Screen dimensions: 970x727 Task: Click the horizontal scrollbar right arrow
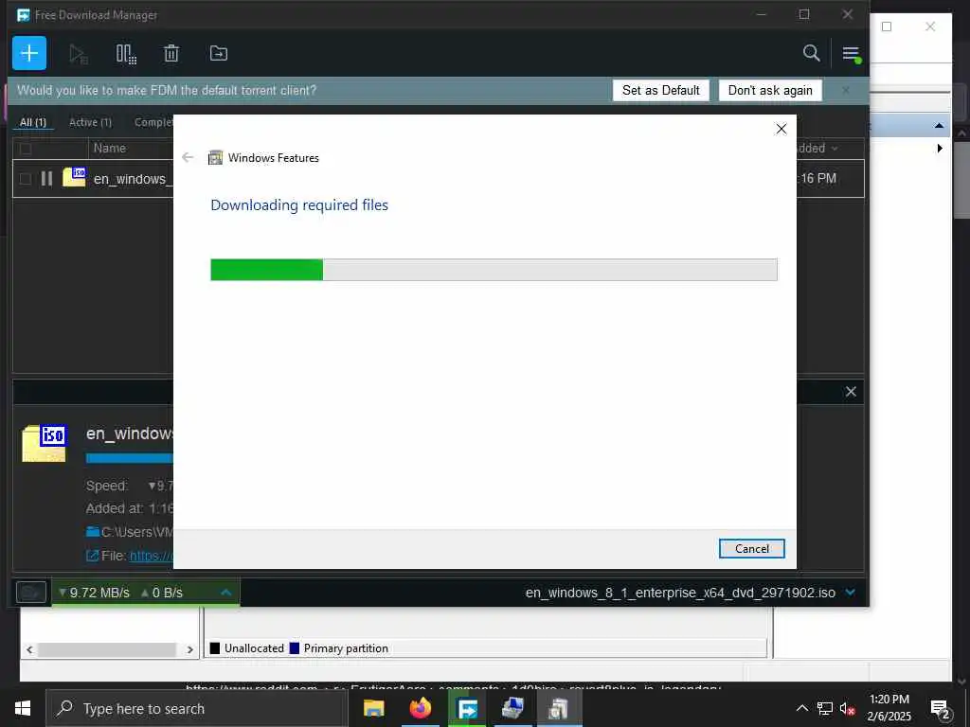click(x=189, y=649)
